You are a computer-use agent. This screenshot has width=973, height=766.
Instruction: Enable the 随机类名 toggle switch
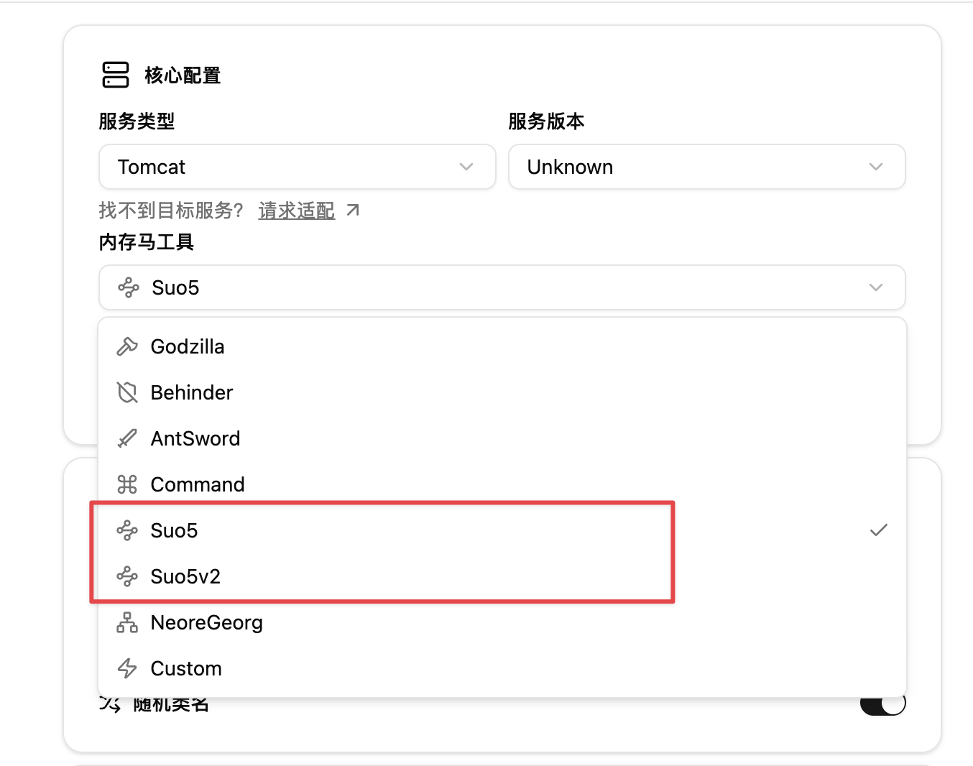[x=882, y=705]
